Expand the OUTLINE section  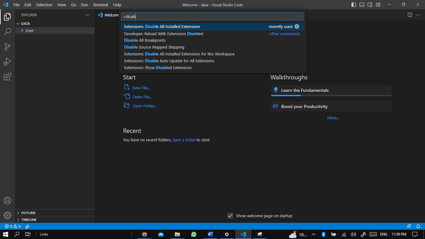[x=55, y=213]
